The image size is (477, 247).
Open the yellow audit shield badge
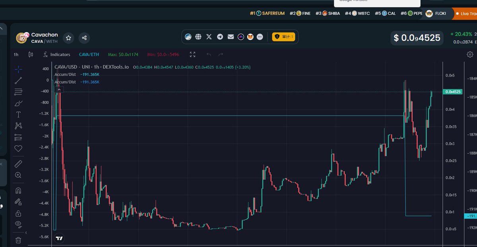click(283, 37)
